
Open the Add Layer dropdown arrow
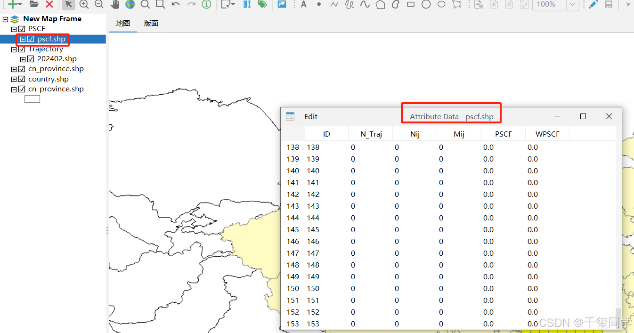tap(20, 4)
